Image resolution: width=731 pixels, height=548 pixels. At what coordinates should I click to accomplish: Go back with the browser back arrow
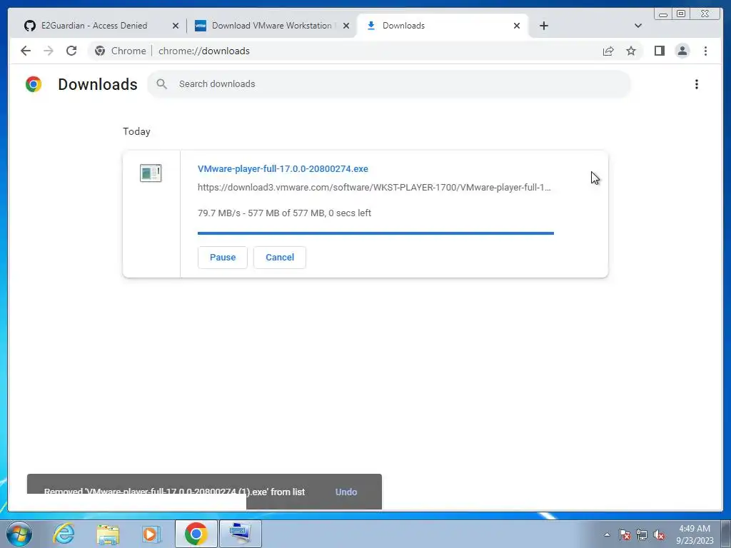tap(26, 51)
